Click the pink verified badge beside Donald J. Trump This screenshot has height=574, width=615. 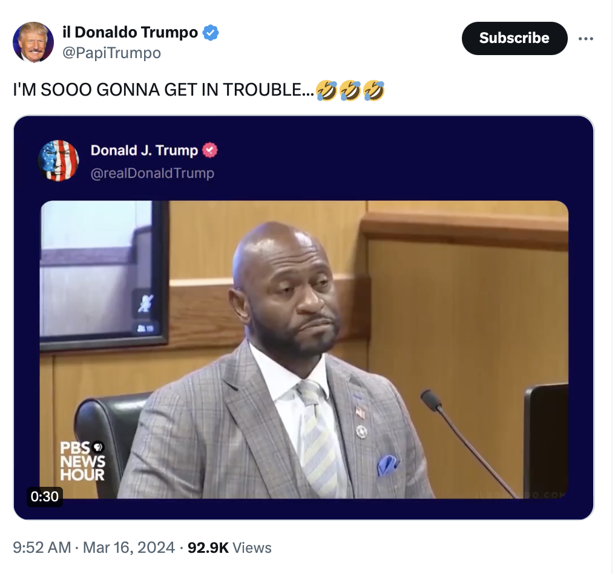pyautogui.click(x=210, y=150)
